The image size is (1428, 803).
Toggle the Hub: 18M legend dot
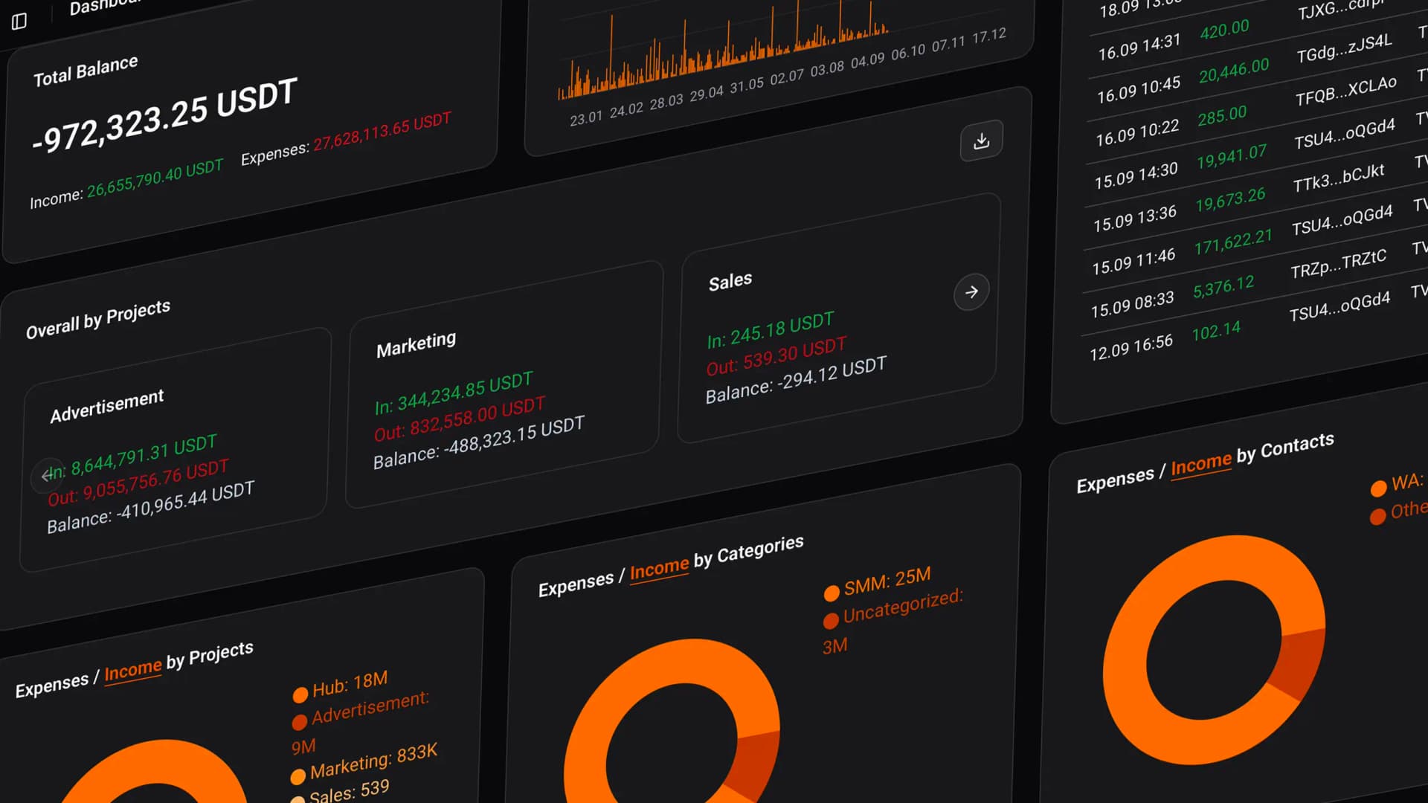(300, 694)
